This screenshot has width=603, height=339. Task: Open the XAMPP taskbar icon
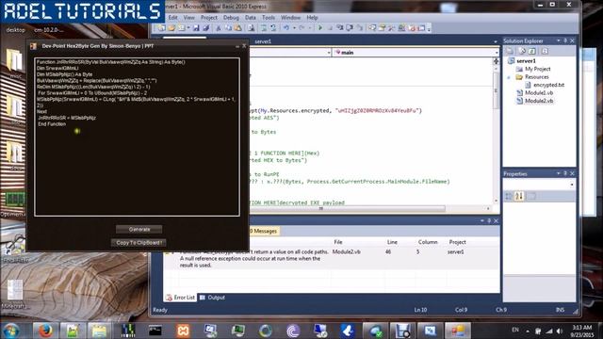click(183, 331)
